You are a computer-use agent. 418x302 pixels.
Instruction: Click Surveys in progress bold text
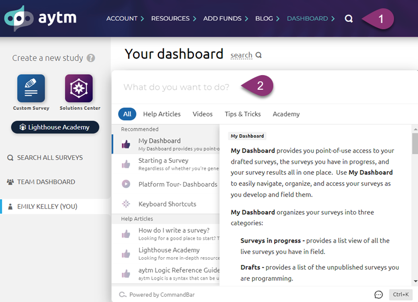tap(271, 240)
